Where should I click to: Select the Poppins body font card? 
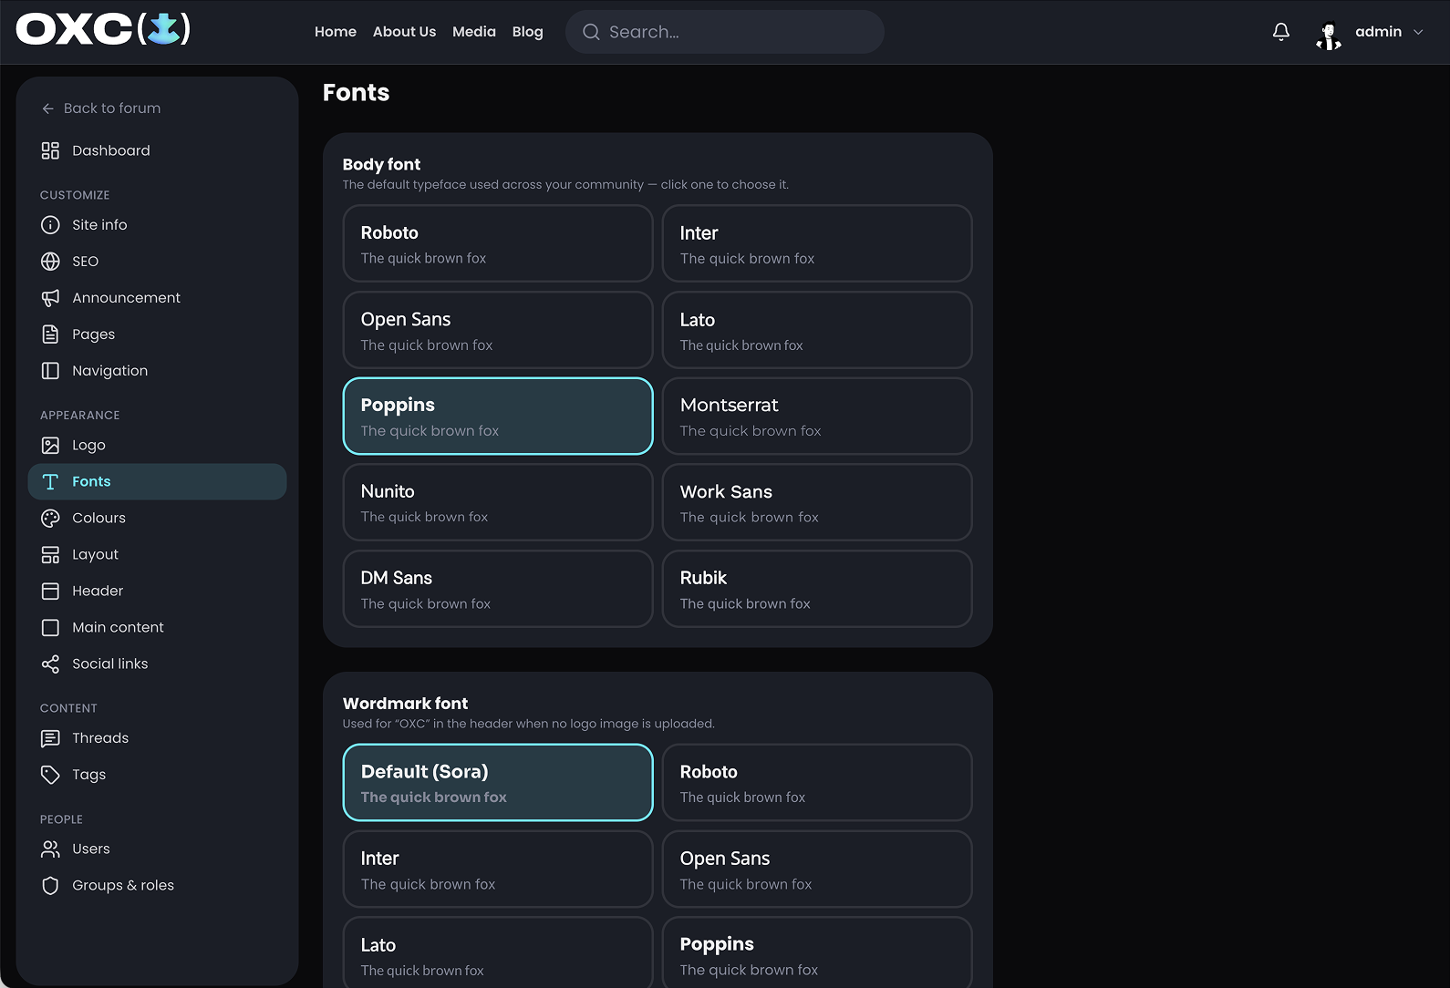[x=498, y=416]
